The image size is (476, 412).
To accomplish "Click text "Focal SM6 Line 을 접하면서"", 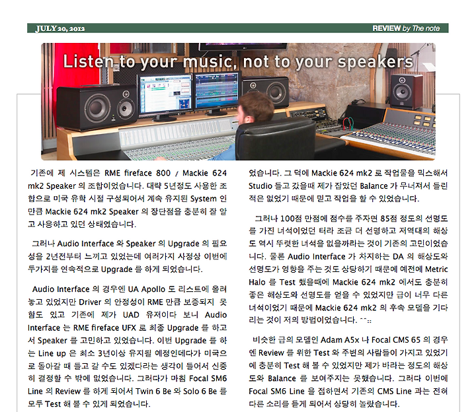I will pyautogui.click(x=298, y=392).
